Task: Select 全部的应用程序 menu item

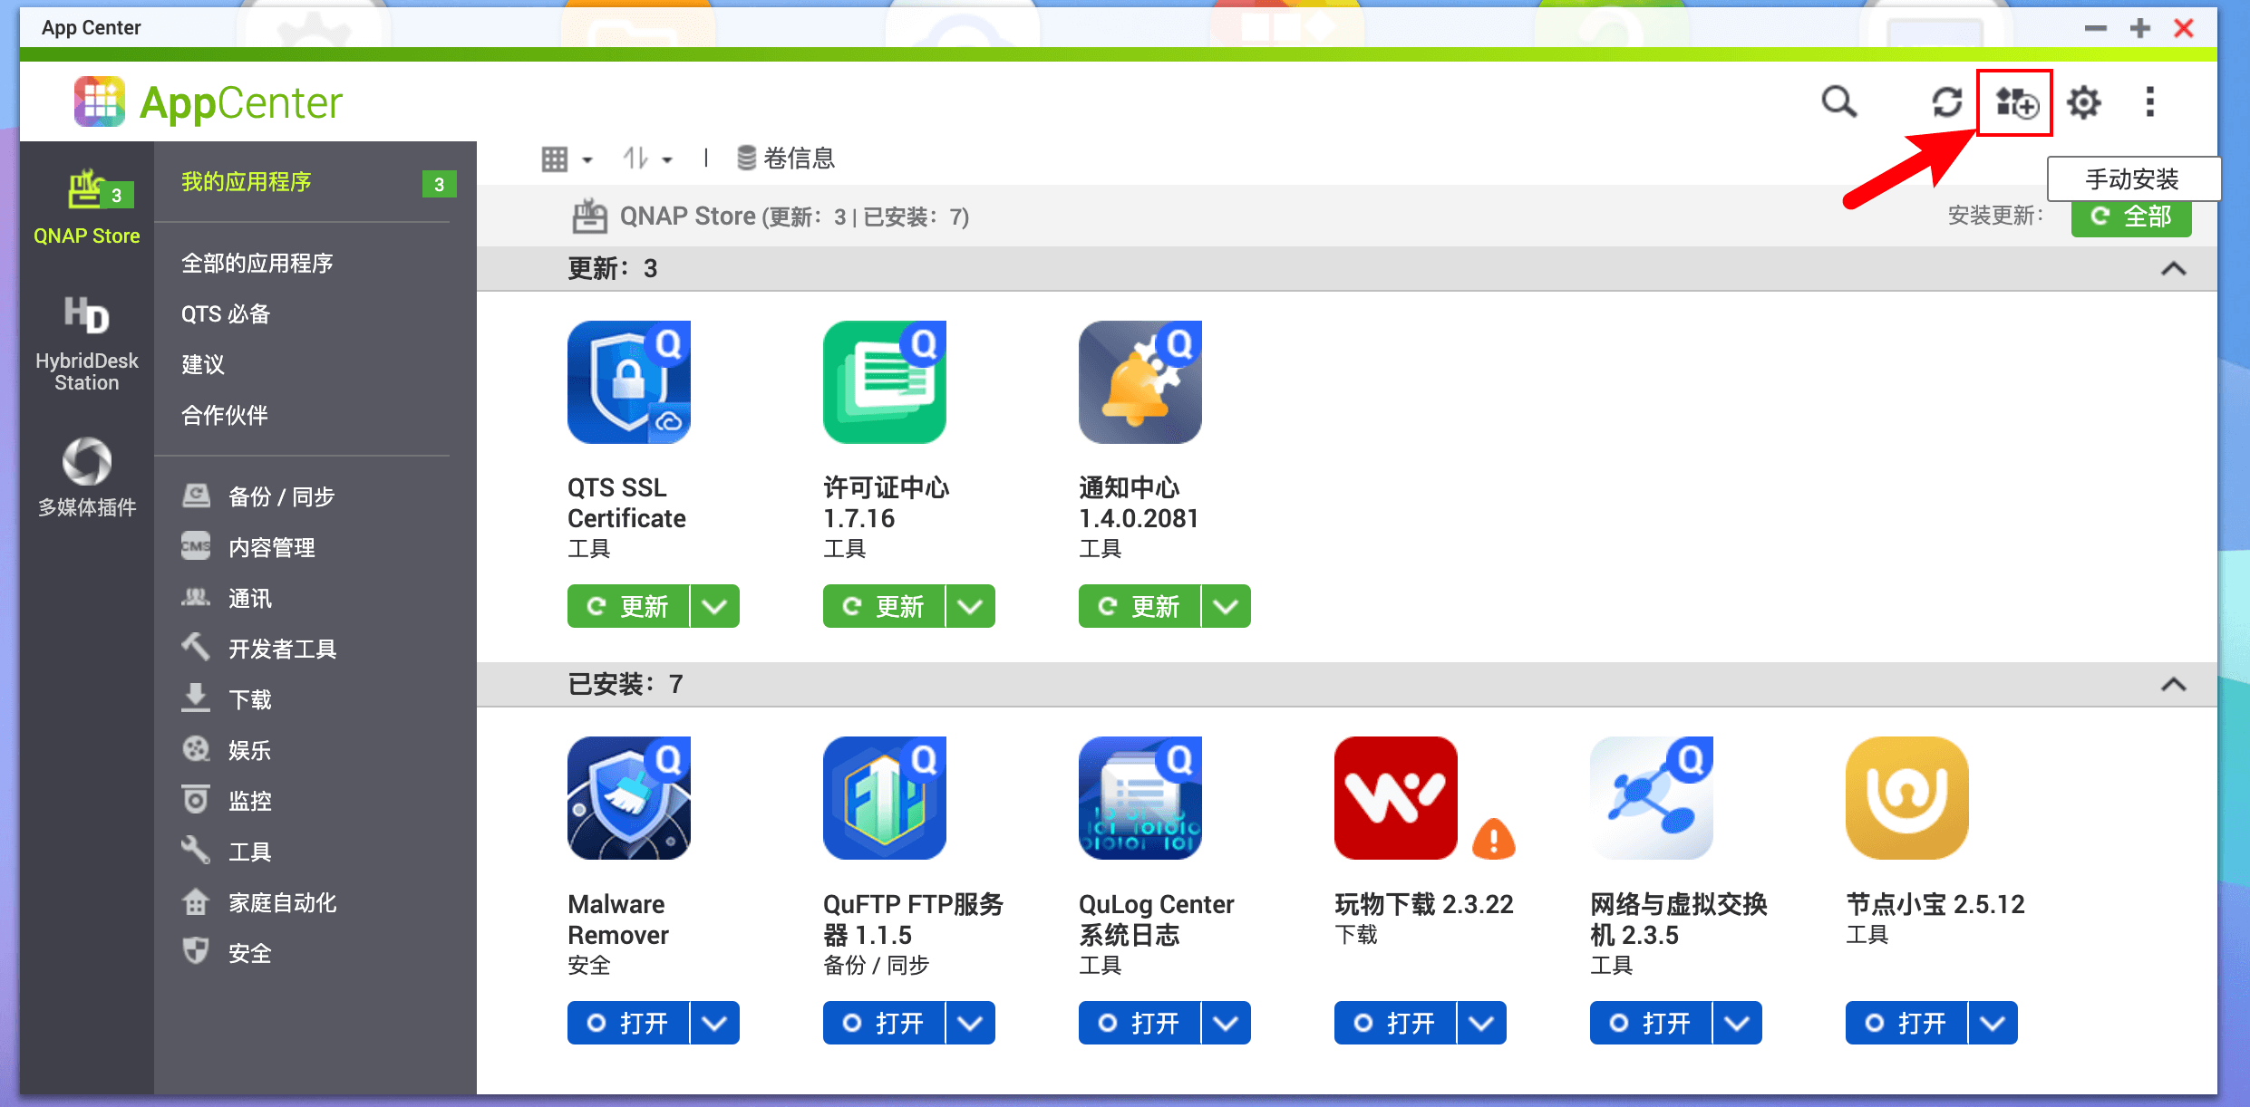Action: tap(257, 264)
